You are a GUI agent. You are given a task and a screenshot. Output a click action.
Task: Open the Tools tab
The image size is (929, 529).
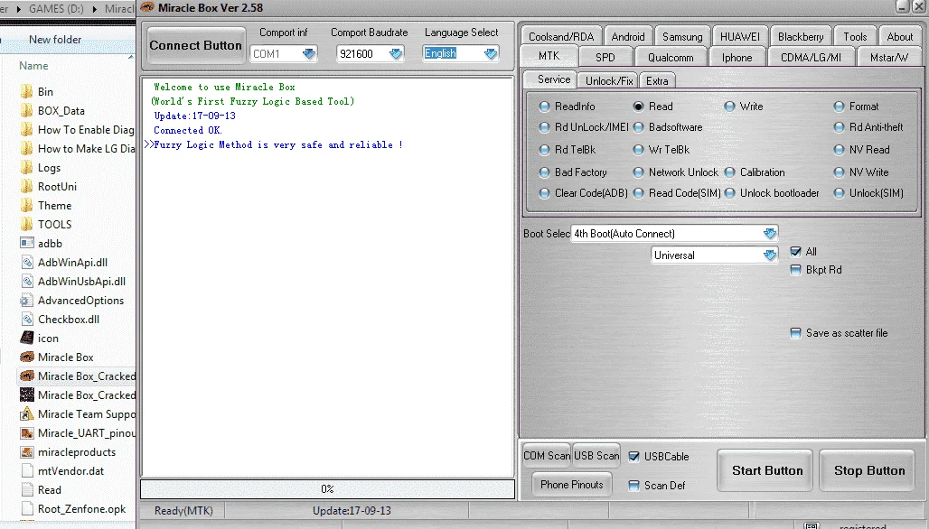(855, 37)
